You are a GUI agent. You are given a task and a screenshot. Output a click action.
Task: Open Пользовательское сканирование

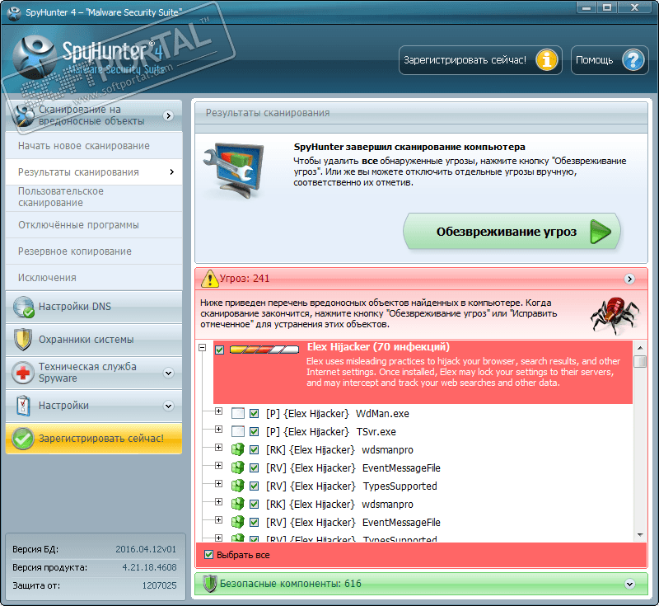pyautogui.click(x=94, y=197)
